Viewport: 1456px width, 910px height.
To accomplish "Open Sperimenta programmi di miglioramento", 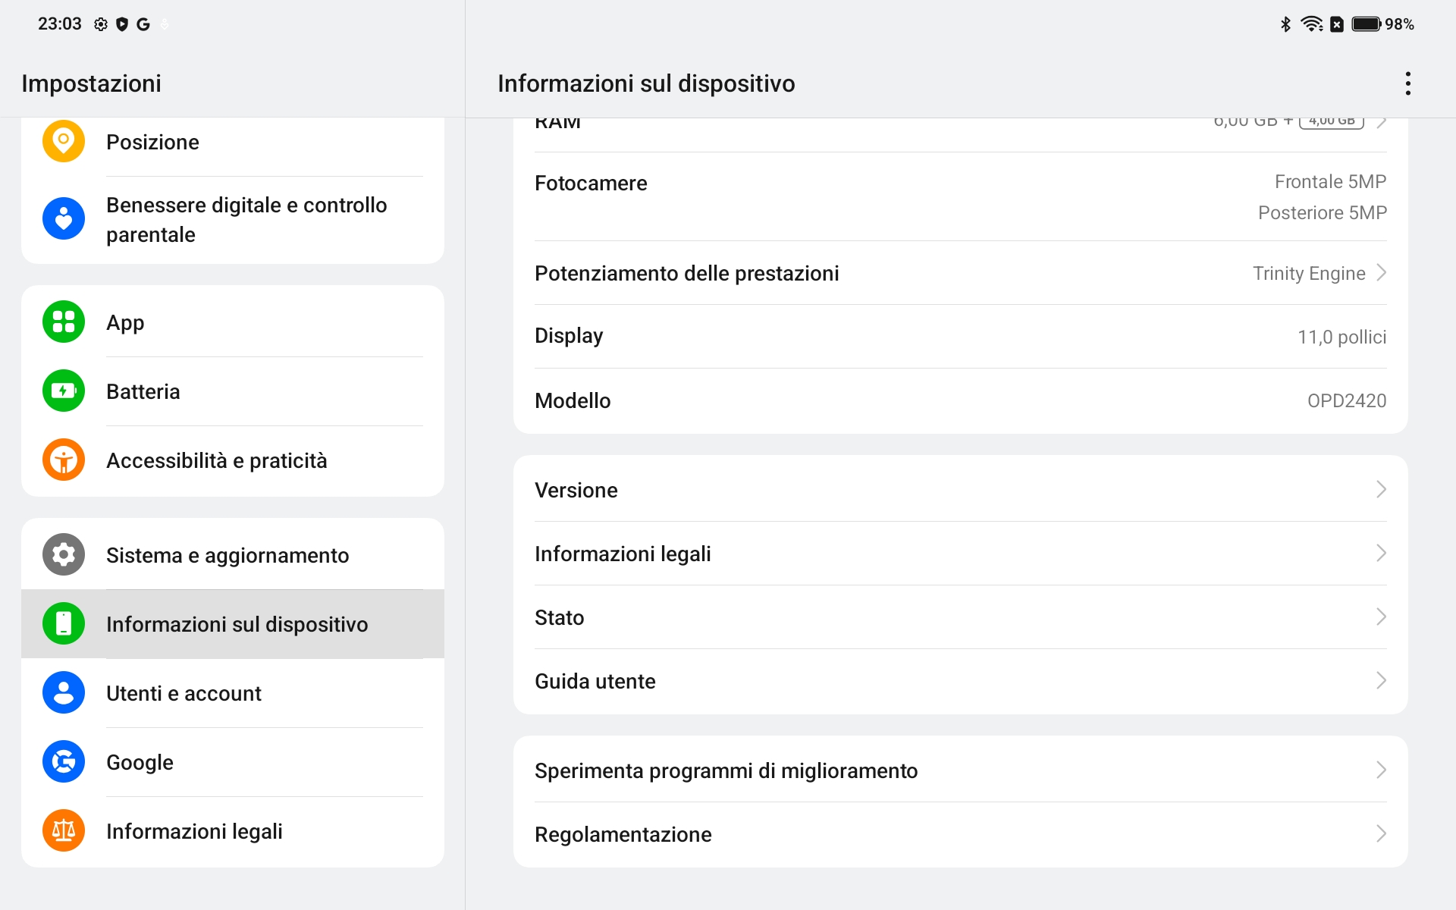I will tap(960, 770).
